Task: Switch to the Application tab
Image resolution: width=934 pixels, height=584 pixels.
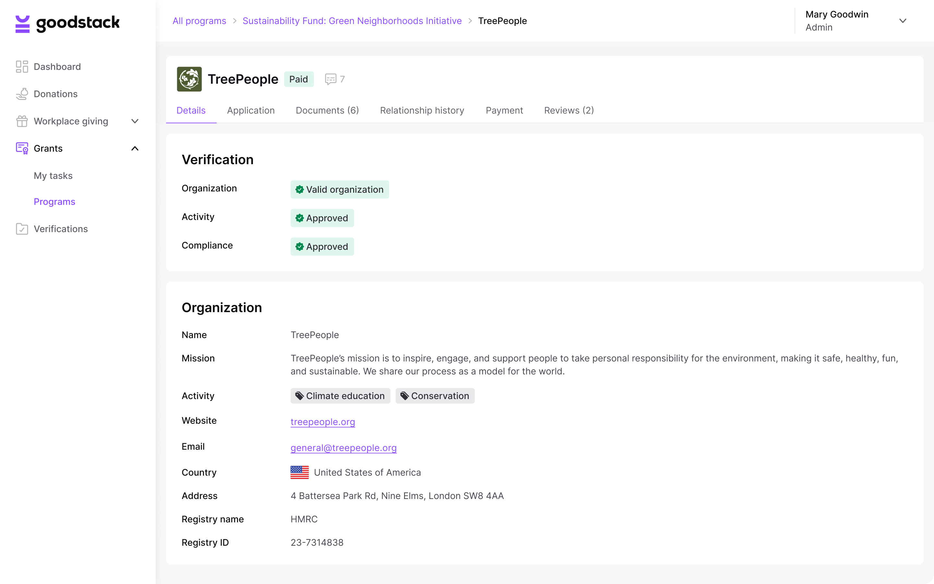Action: [x=251, y=110]
